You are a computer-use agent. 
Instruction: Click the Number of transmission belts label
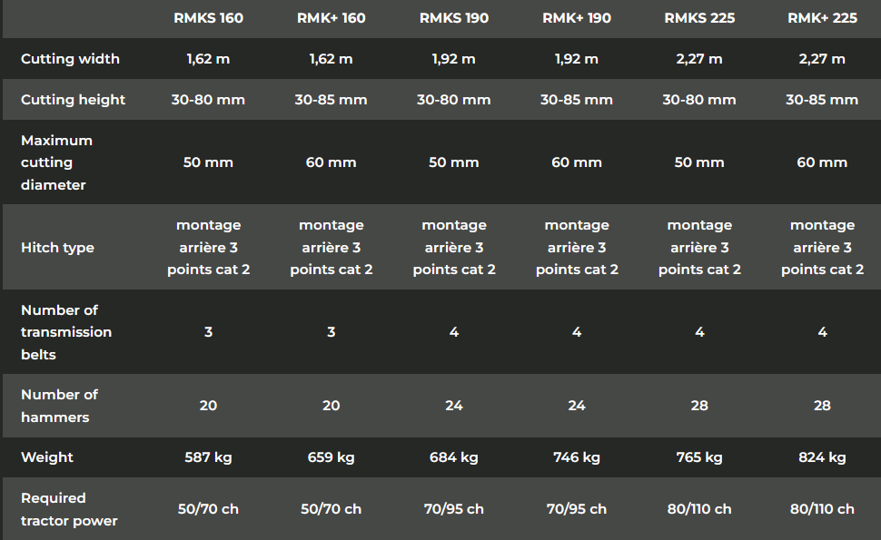click(66, 332)
